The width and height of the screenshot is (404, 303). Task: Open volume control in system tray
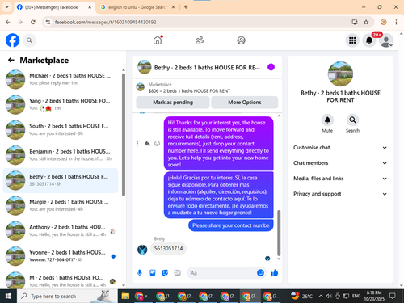tap(329, 297)
